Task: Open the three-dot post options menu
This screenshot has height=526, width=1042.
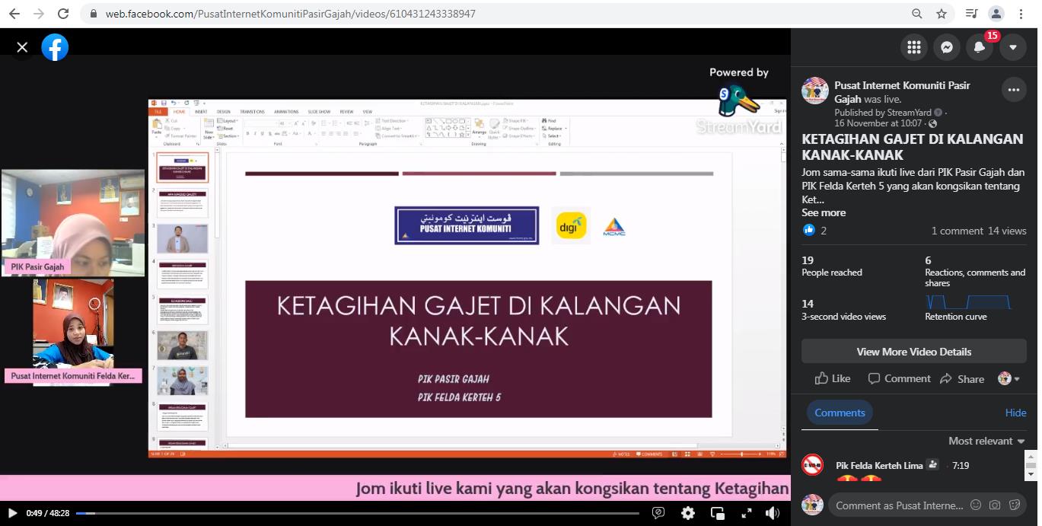Action: point(1013,90)
